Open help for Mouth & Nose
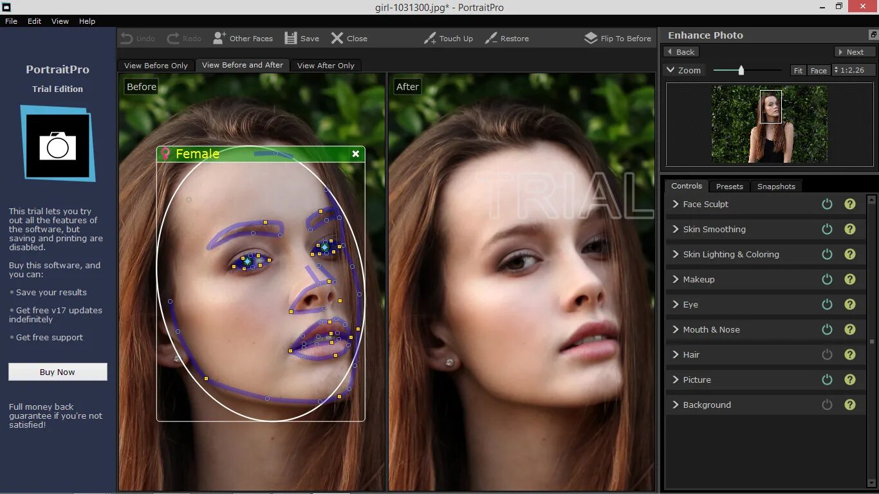Viewport: 879px width, 494px height. click(x=850, y=329)
